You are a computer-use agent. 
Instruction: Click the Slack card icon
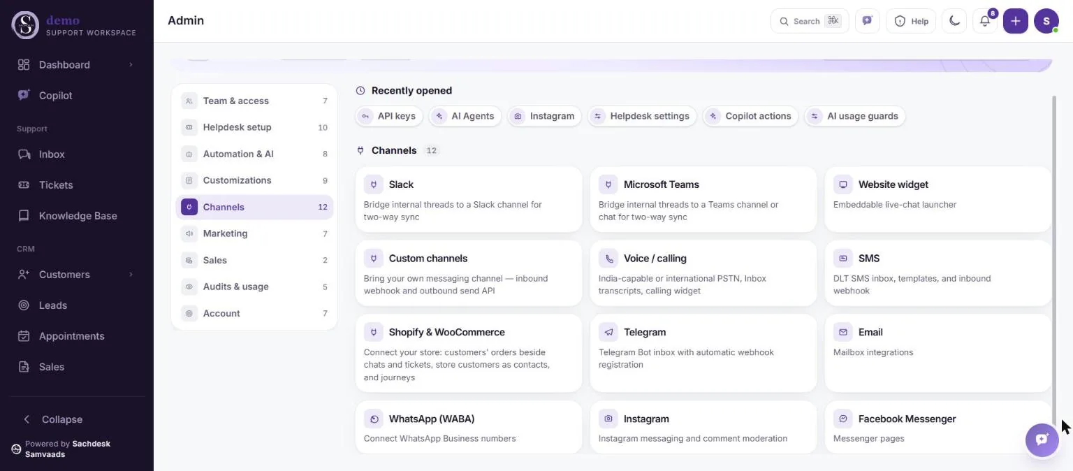coord(374,184)
